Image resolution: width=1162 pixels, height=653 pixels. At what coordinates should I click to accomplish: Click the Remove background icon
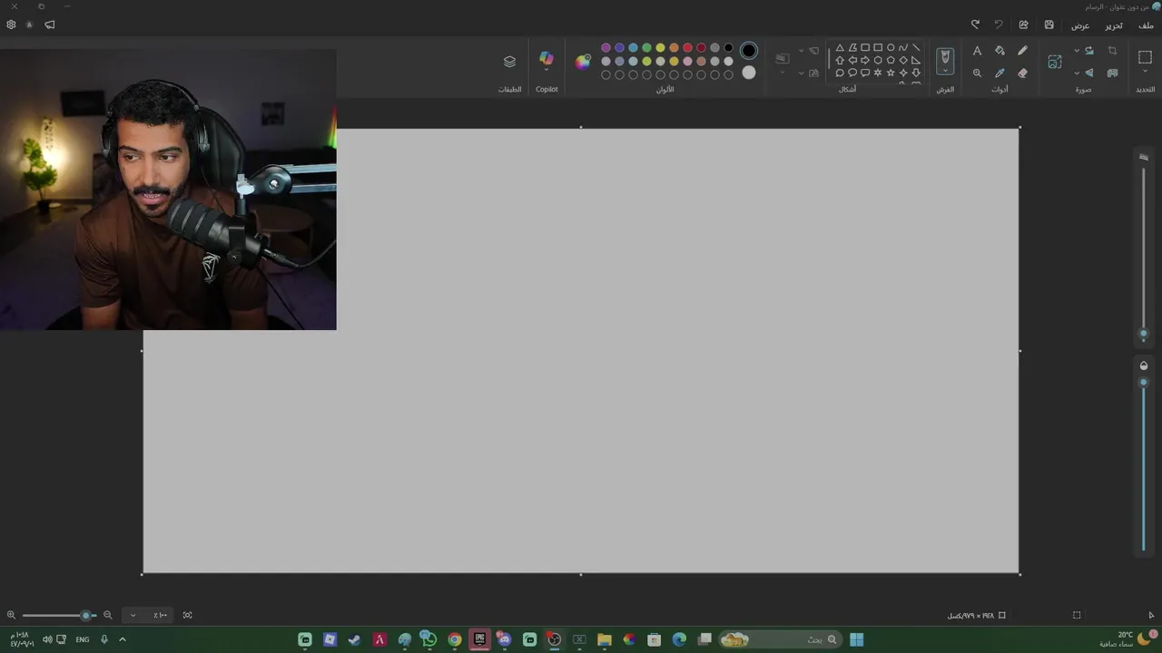pos(1112,73)
